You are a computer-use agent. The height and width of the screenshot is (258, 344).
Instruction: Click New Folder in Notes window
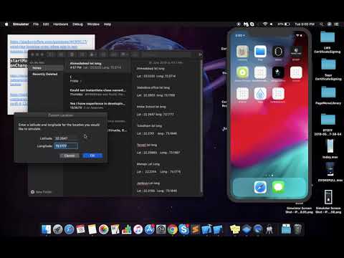click(x=41, y=192)
